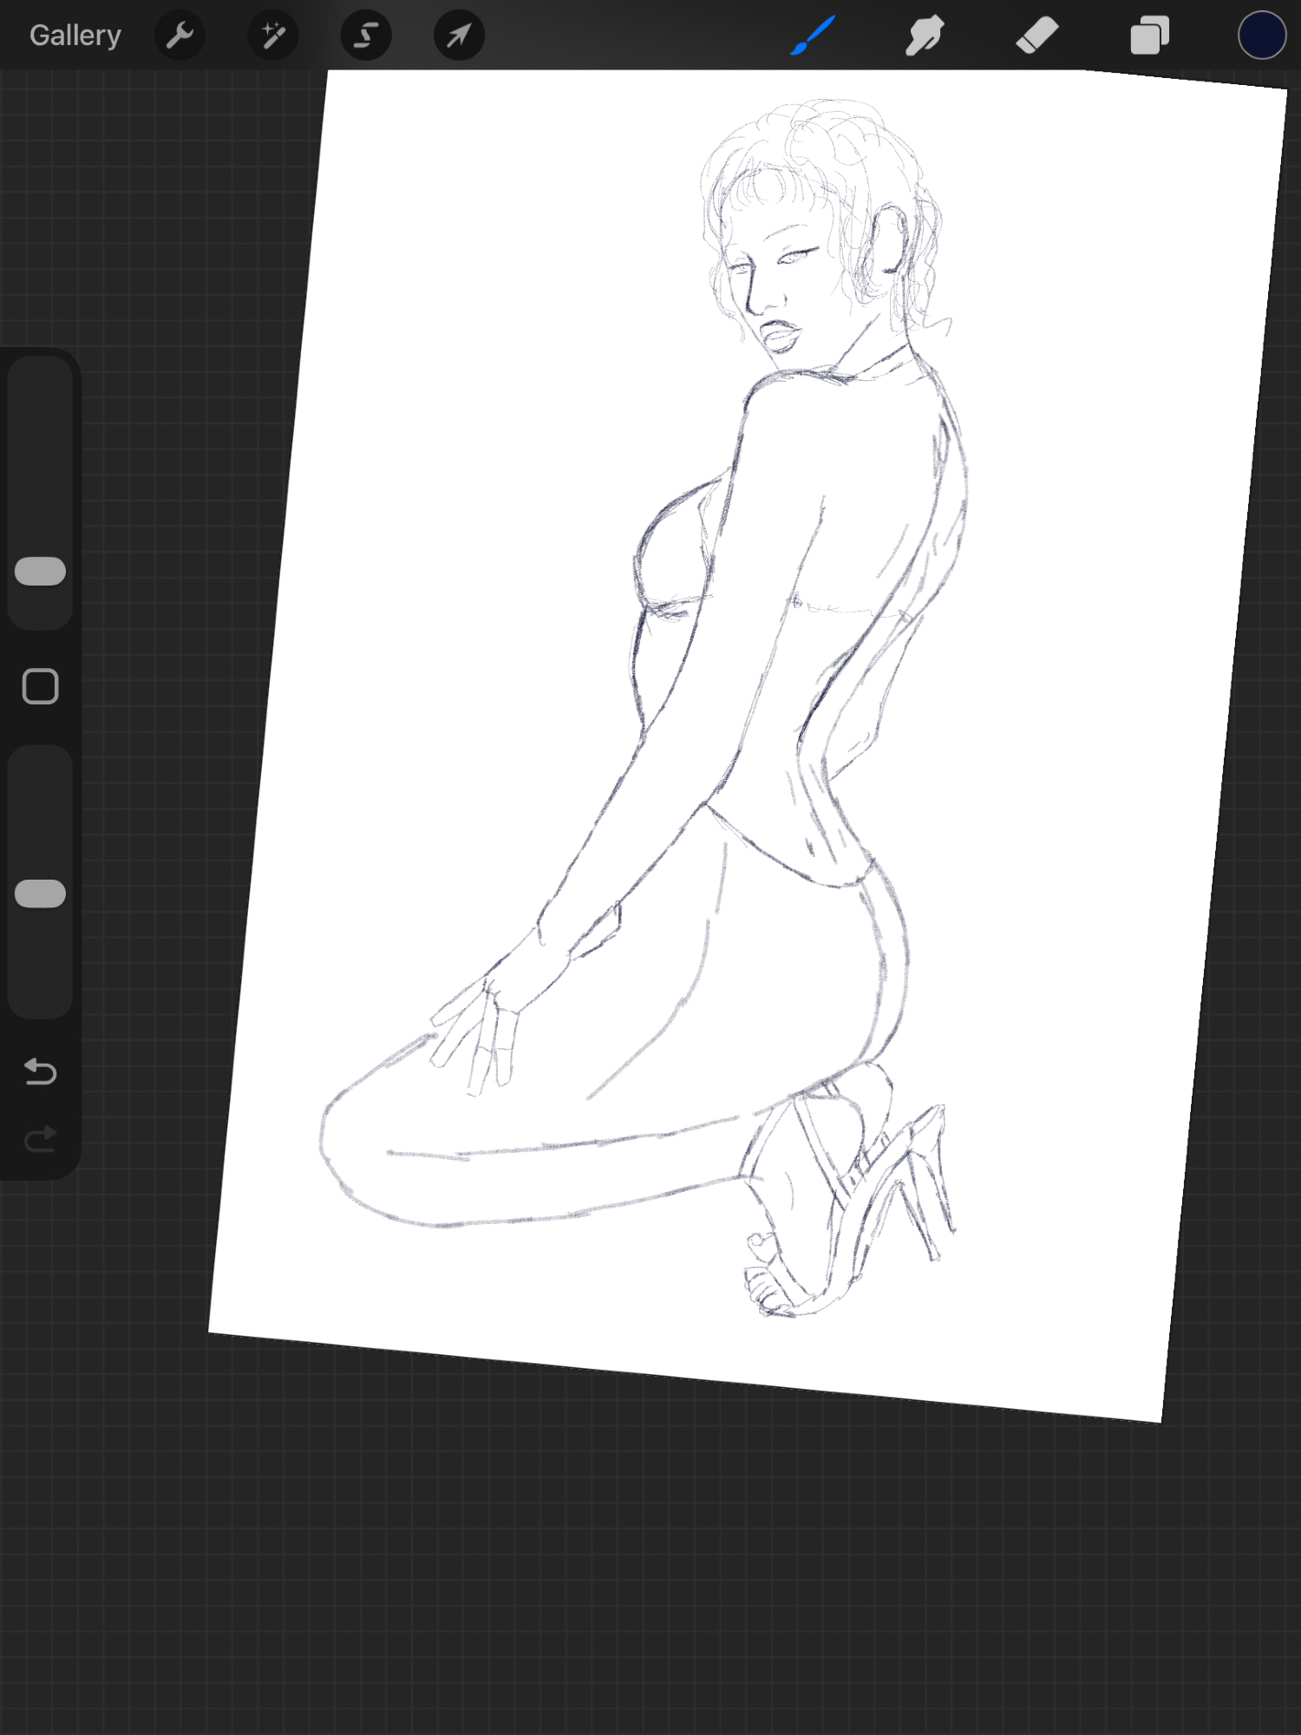Screen dimensions: 1301x1735
Task: Undo the last stroke
Action: coord(41,1072)
